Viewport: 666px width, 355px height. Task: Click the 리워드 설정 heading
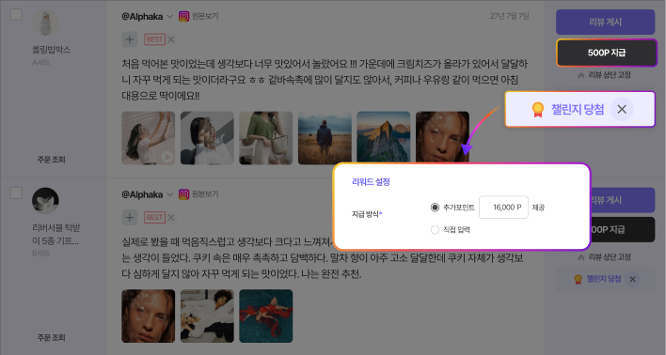pos(371,182)
